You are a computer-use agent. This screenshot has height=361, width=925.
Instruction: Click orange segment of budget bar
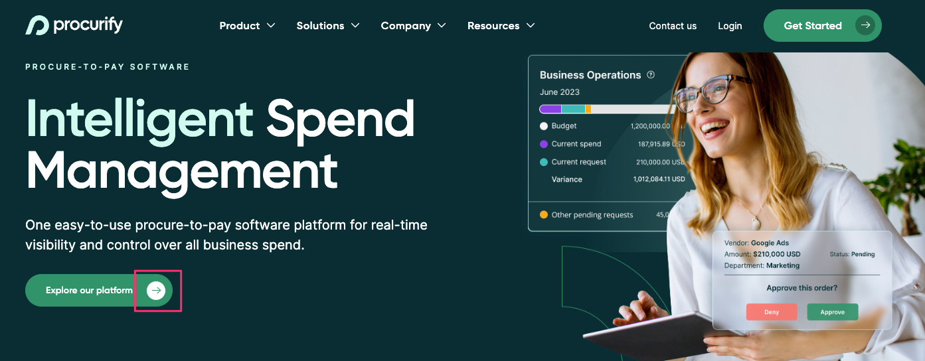tap(588, 109)
